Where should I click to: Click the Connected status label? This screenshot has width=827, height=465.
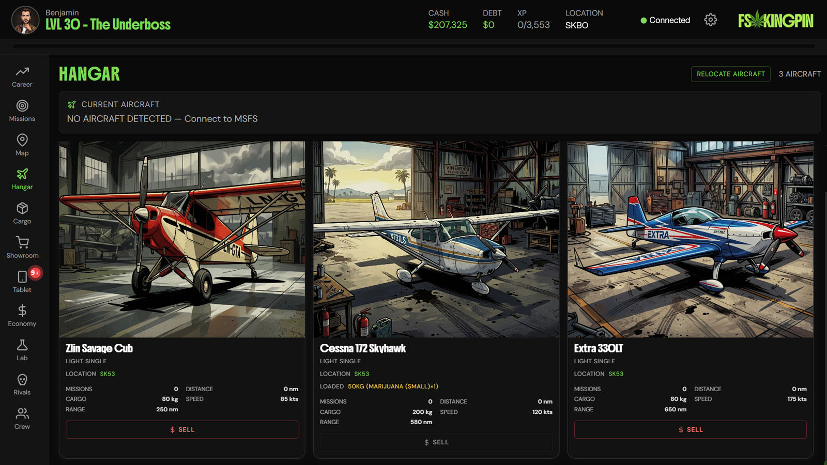(x=669, y=20)
